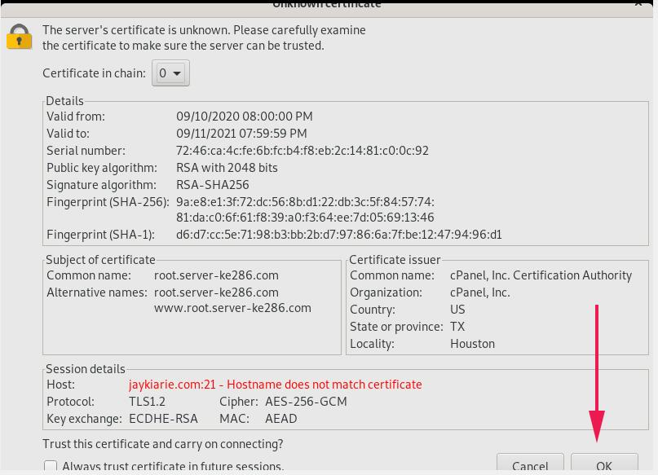This screenshot has height=475, width=658.
Task: Click the Fingerprint (SHA-256) label
Action: tap(108, 202)
